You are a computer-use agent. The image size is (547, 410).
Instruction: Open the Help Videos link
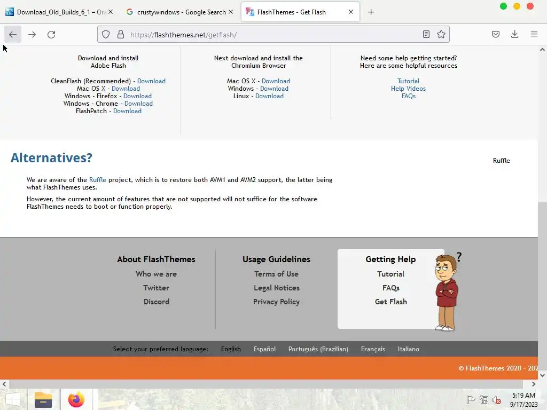(x=409, y=89)
